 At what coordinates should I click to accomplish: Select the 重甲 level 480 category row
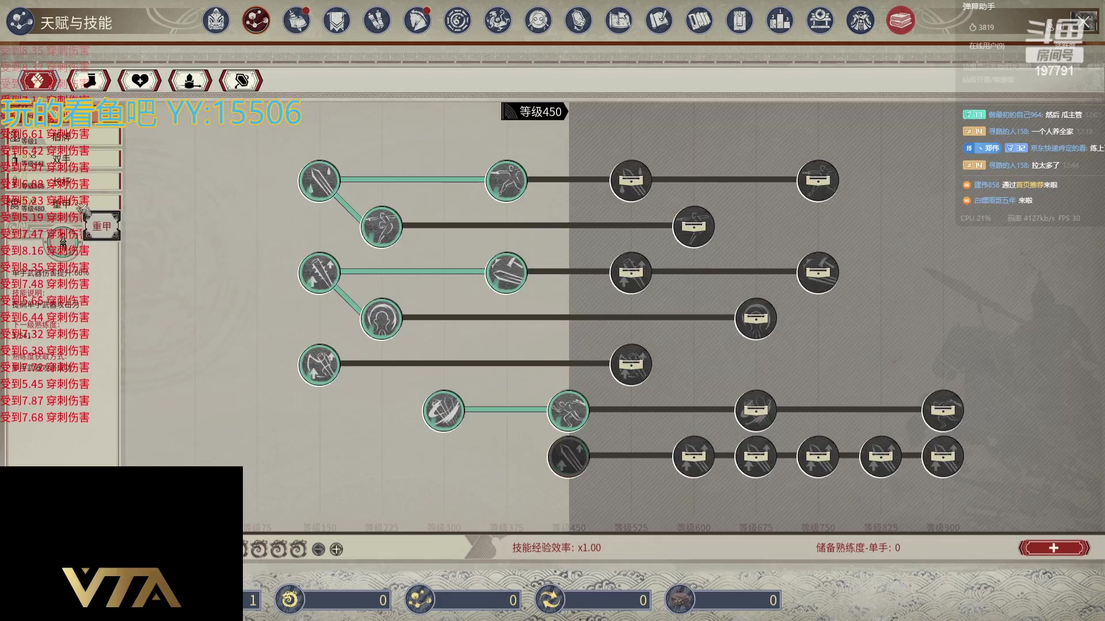(x=63, y=203)
